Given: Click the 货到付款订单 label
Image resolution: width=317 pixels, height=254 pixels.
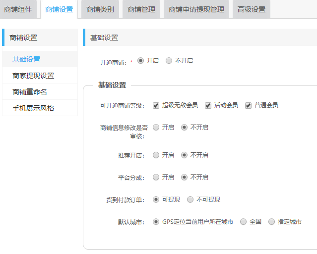Looking at the screenshot, I should pyautogui.click(x=126, y=200).
